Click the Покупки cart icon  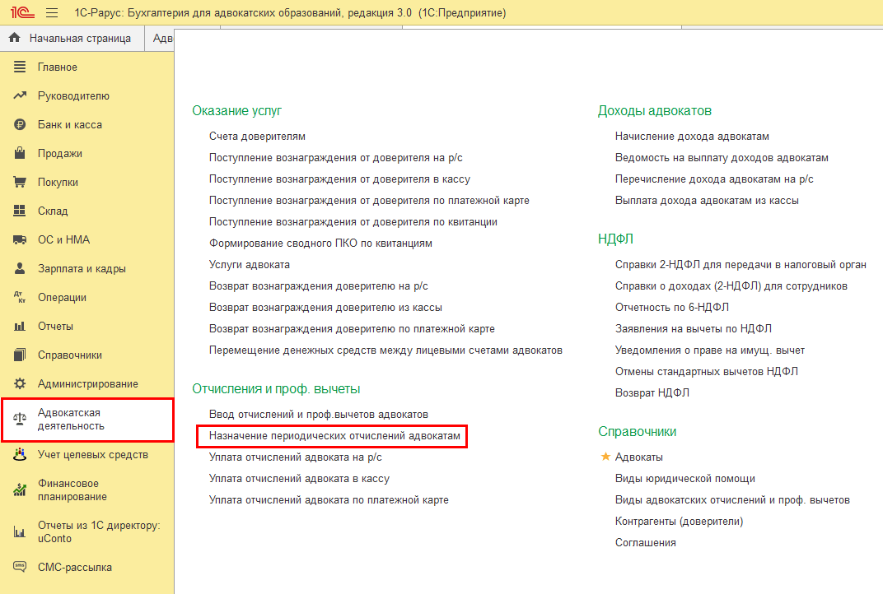tap(21, 183)
